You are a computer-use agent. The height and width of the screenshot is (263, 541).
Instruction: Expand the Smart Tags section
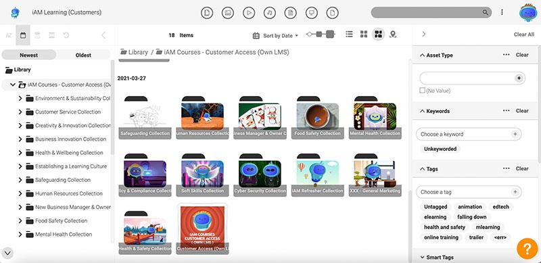(422, 257)
